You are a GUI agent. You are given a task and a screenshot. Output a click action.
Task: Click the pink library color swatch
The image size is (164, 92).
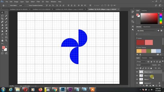coord(149,42)
